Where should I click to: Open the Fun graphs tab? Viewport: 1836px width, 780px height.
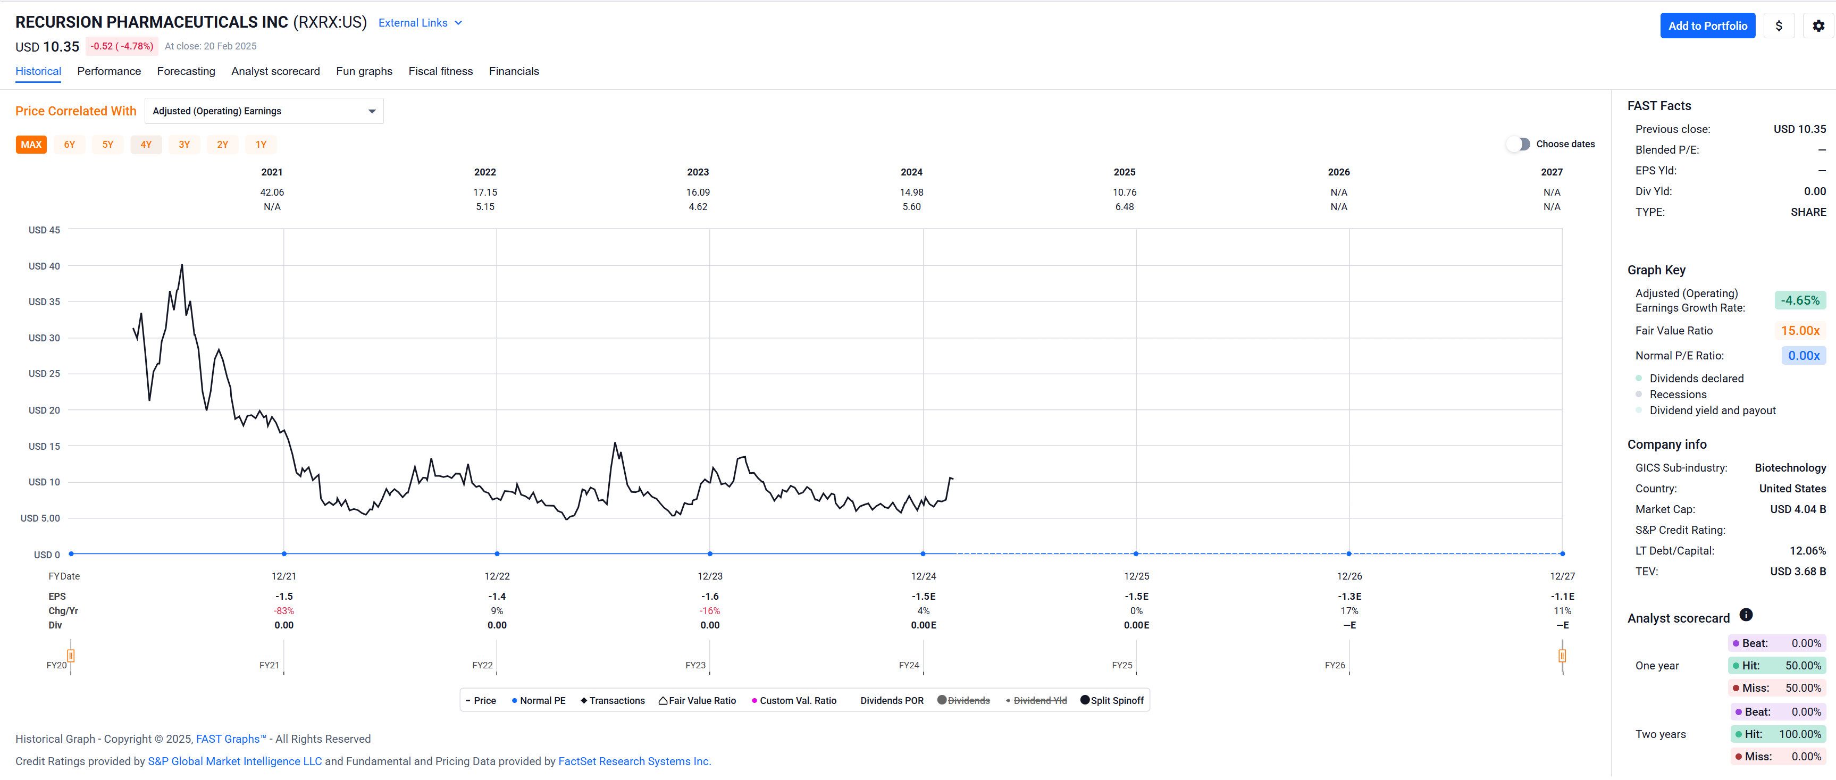(364, 71)
